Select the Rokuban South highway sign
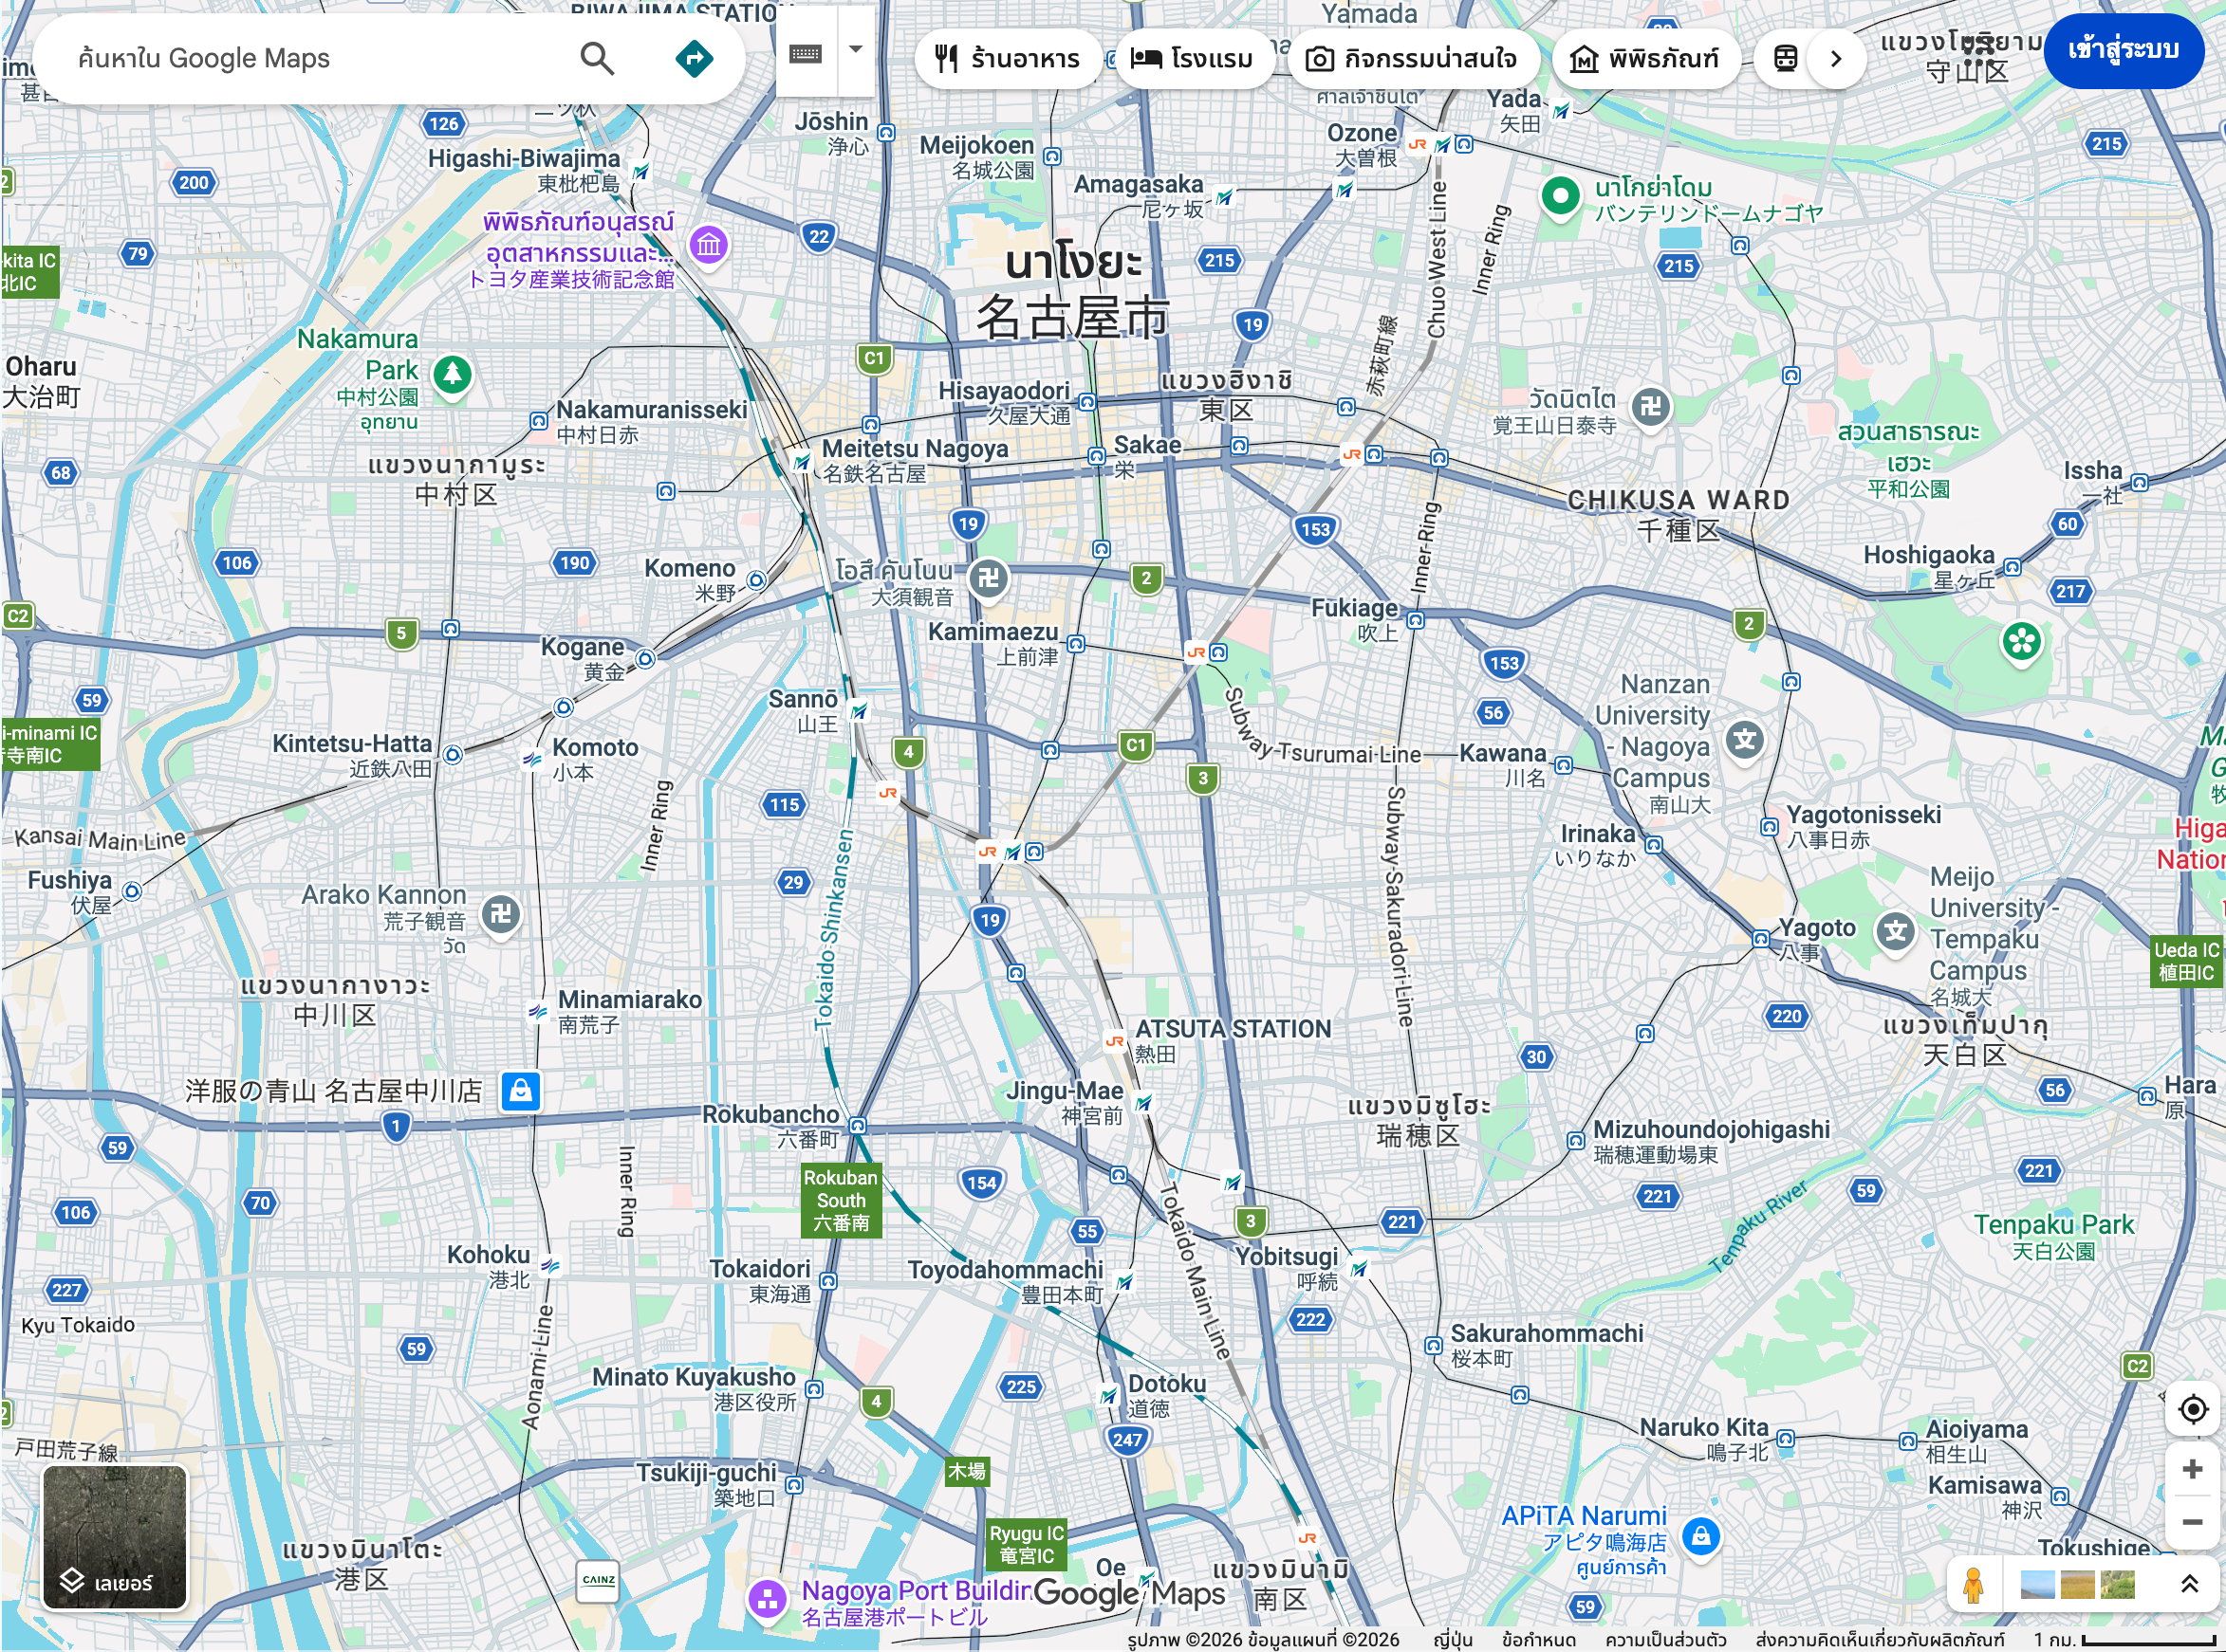Image resolution: width=2226 pixels, height=1652 pixels. pyautogui.click(x=841, y=1201)
